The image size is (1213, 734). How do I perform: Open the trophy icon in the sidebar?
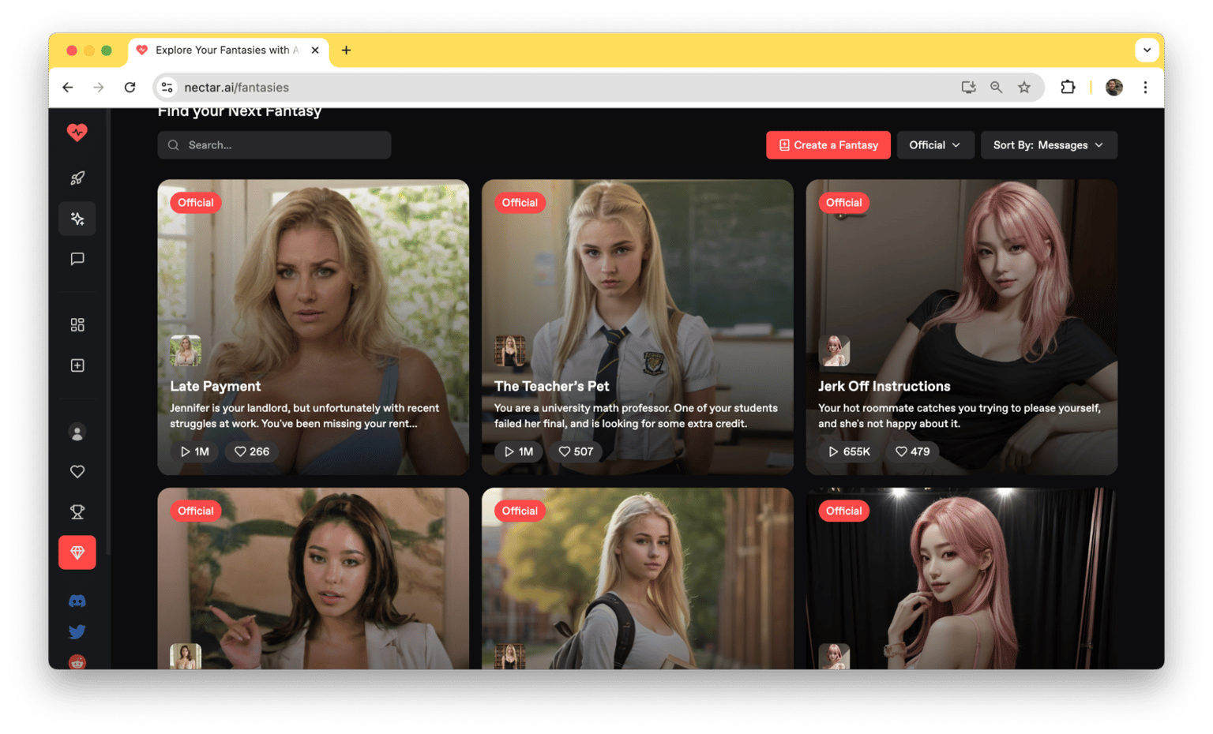coord(77,512)
